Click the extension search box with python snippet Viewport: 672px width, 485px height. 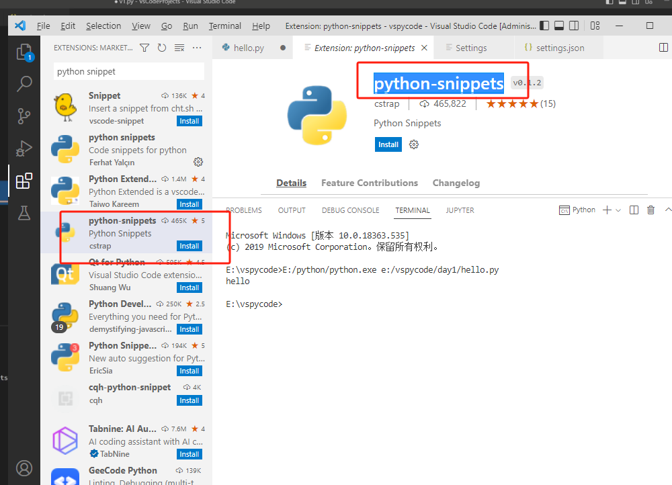pos(128,72)
